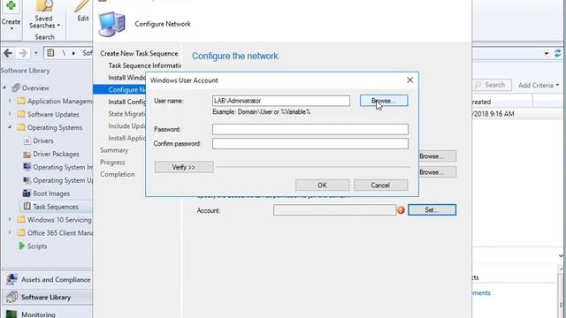Image resolution: width=566 pixels, height=318 pixels.
Task: Click the Set... account button
Action: click(432, 210)
